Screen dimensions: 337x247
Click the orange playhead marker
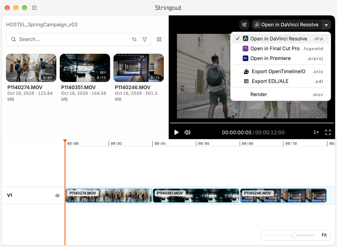[65, 141]
